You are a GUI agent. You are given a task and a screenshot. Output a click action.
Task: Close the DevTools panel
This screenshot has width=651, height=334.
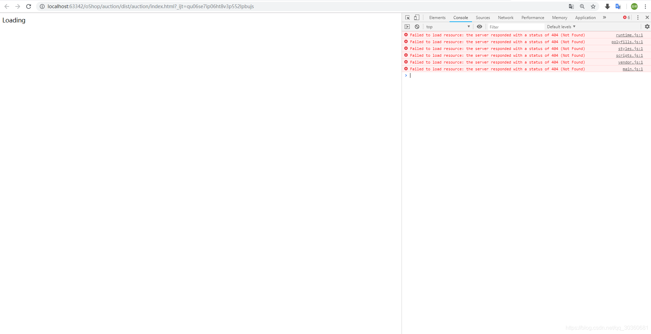click(647, 17)
